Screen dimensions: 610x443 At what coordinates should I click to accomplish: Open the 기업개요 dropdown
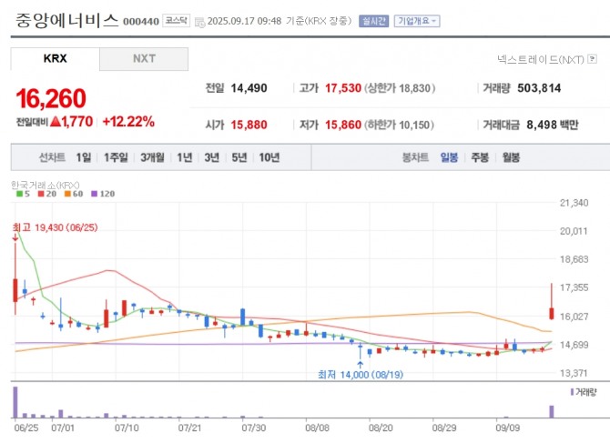(x=417, y=21)
